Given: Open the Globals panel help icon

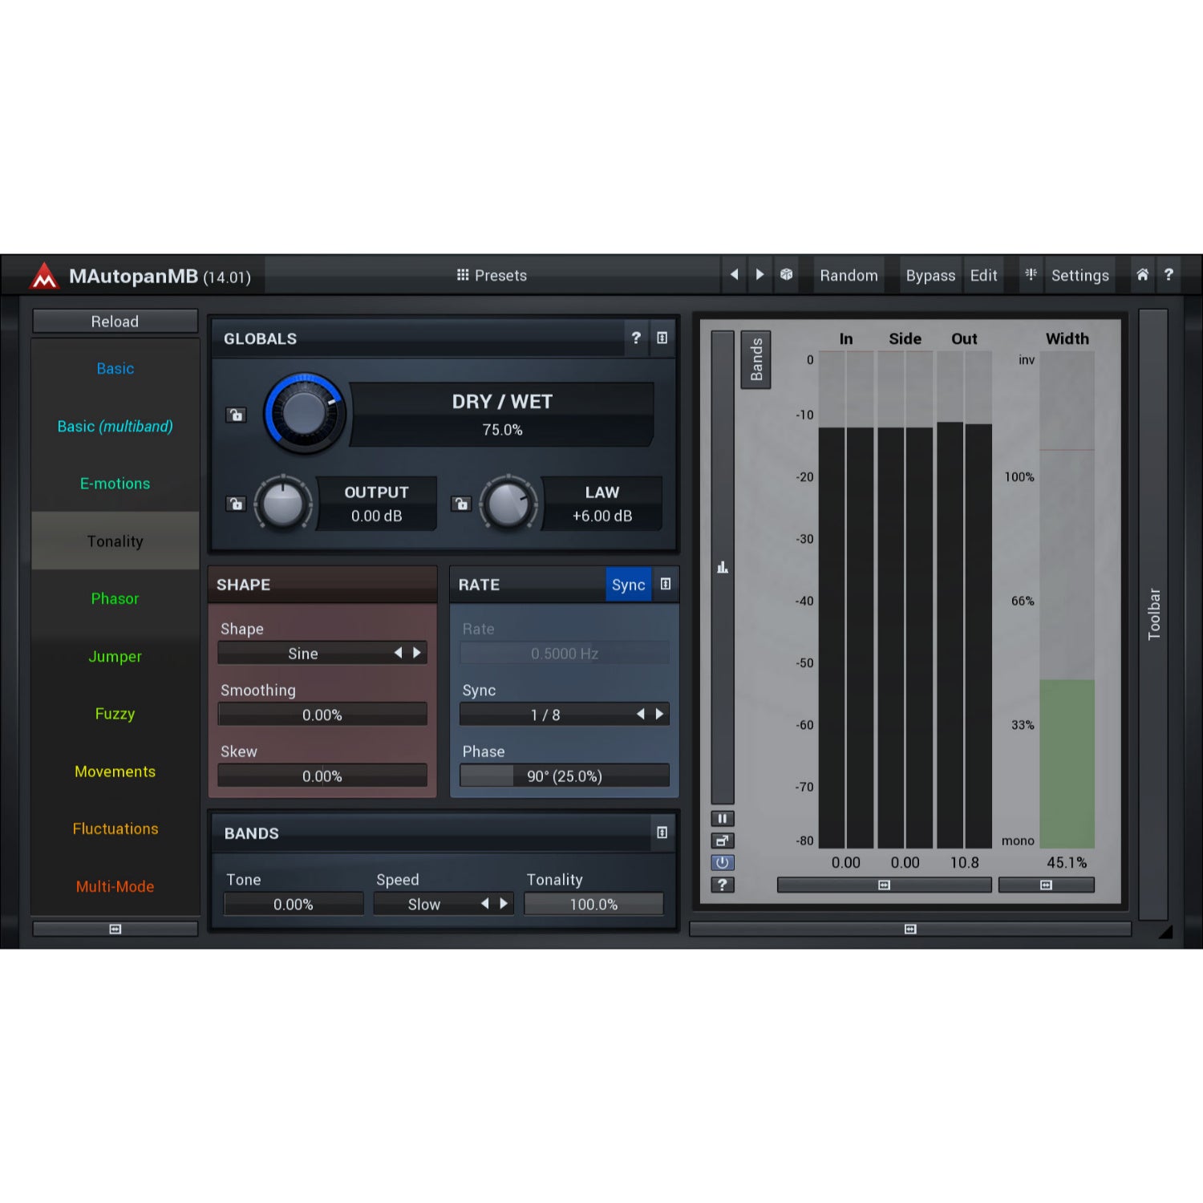Looking at the screenshot, I should click(636, 338).
